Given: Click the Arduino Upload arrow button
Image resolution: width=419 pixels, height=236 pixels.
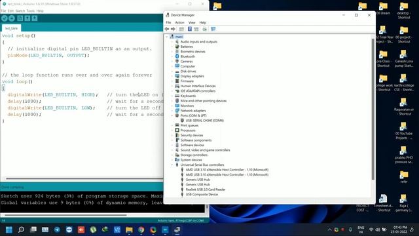Looking at the screenshot, I should point(12,18).
